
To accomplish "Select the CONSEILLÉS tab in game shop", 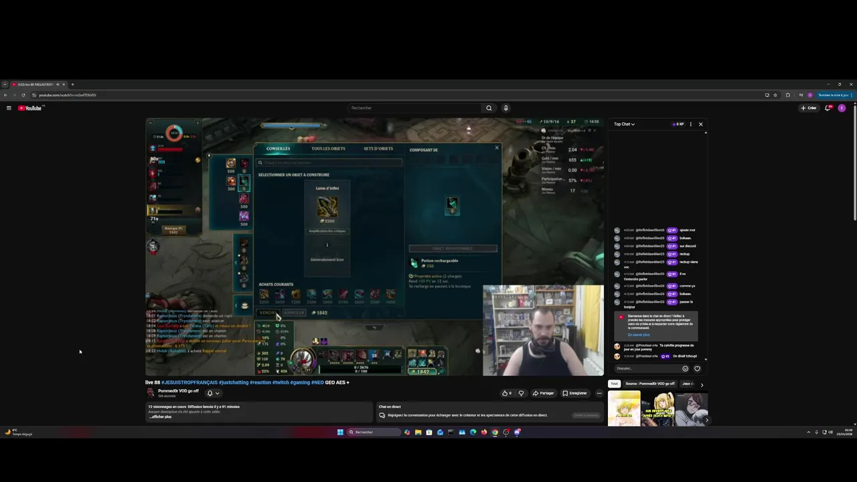I will tap(279, 149).
